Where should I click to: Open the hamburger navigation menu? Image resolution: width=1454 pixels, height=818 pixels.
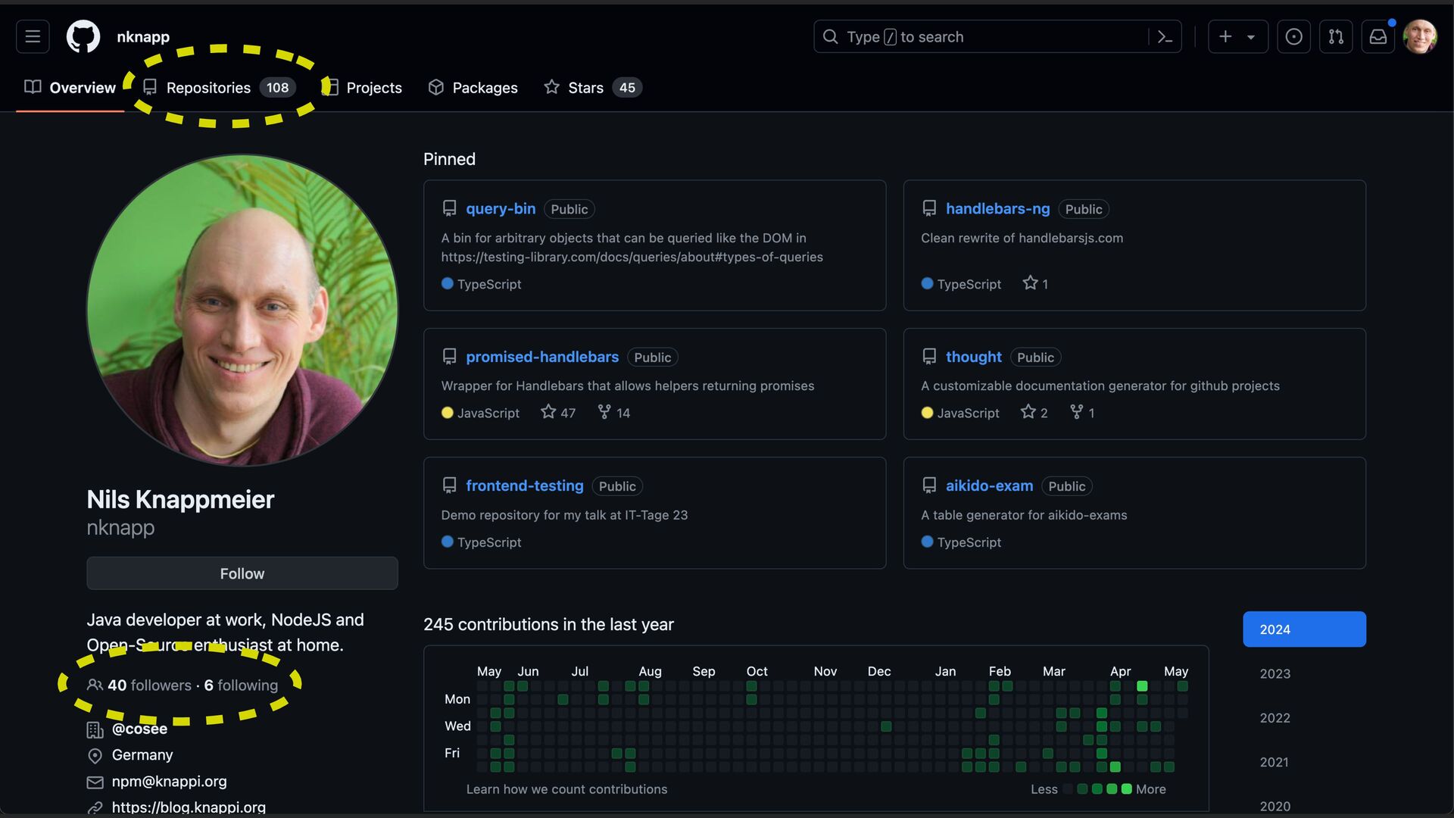click(33, 36)
